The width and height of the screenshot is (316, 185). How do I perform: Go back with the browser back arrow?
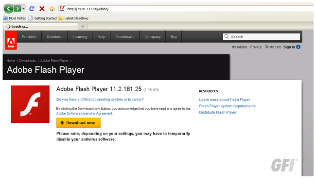click(8, 9)
